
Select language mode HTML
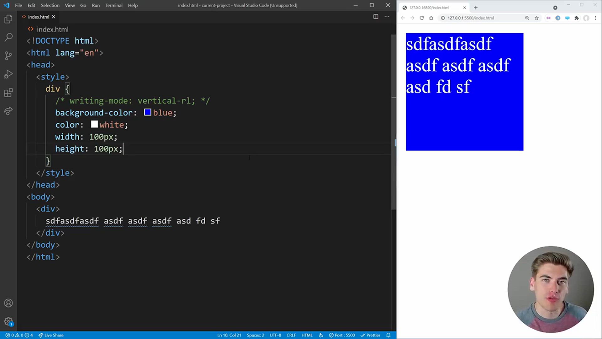click(307, 335)
